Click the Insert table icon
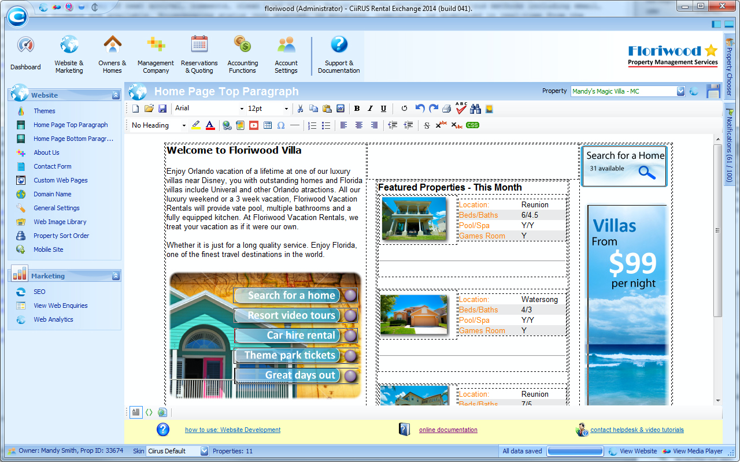The width and height of the screenshot is (740, 462). tap(268, 125)
